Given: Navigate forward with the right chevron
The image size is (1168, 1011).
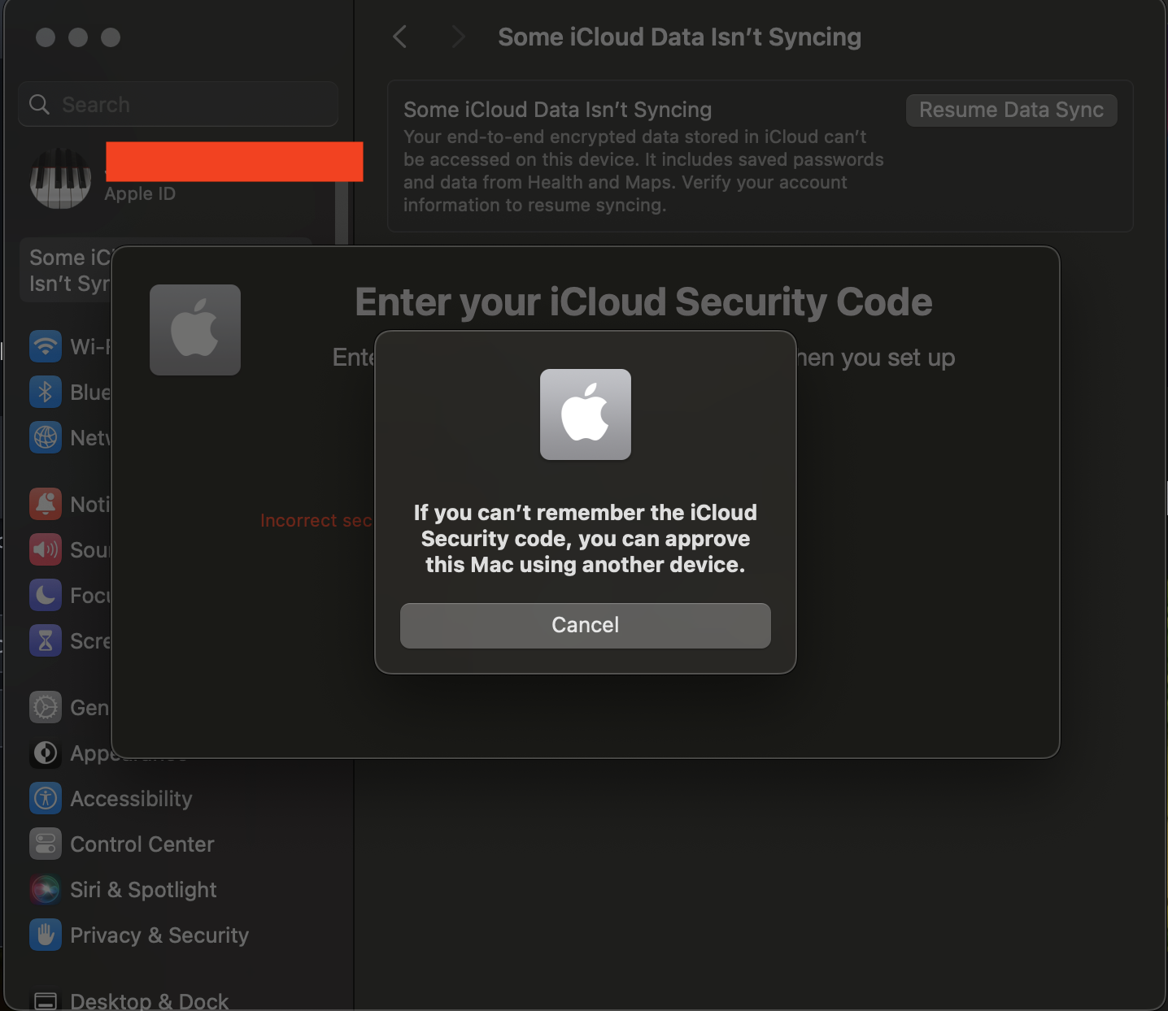Looking at the screenshot, I should pyautogui.click(x=458, y=37).
